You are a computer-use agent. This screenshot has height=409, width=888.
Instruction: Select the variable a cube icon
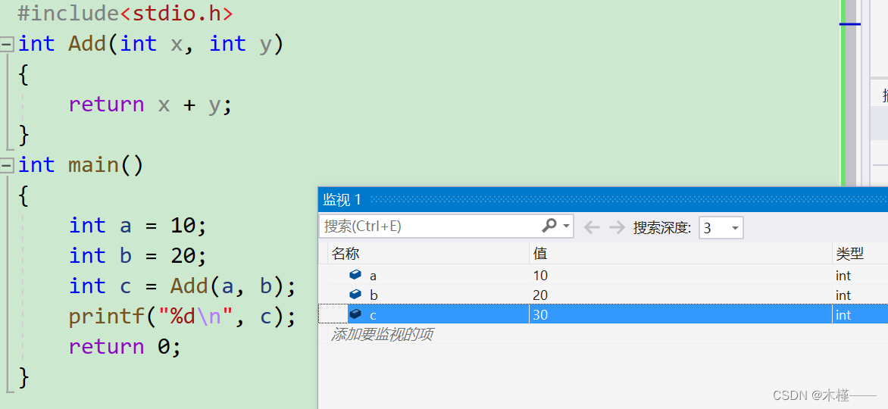(355, 275)
